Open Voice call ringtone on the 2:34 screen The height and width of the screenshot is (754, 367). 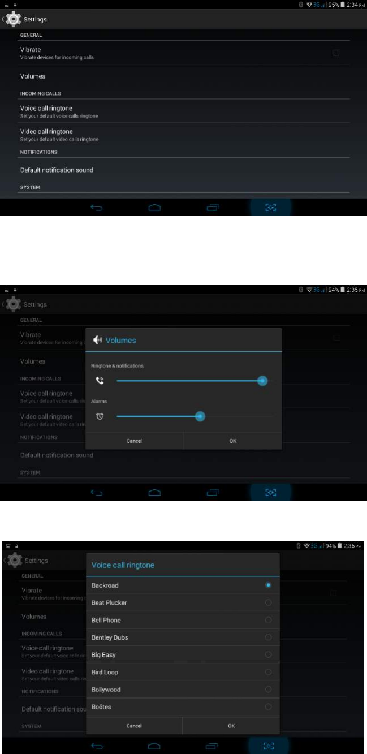(185, 111)
